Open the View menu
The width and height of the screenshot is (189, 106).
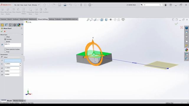(22, 5)
